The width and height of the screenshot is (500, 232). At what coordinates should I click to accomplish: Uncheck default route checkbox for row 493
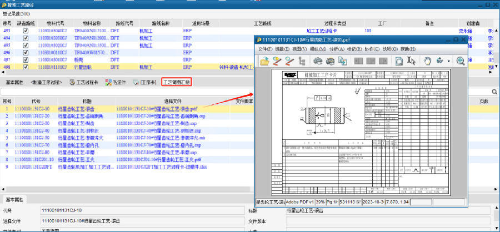25,31
